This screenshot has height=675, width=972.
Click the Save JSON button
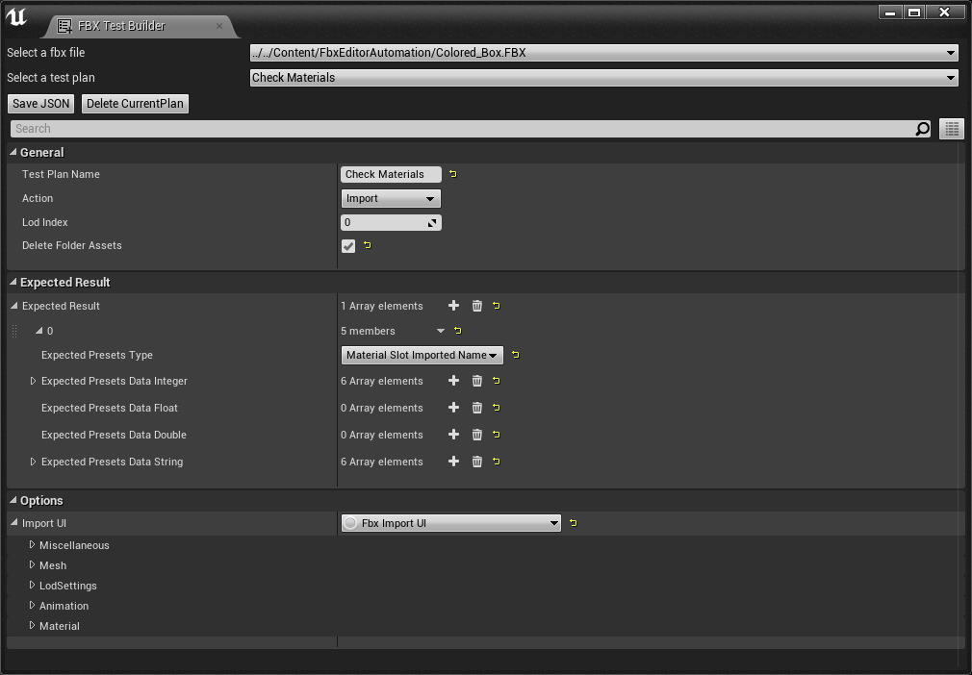pyautogui.click(x=39, y=103)
